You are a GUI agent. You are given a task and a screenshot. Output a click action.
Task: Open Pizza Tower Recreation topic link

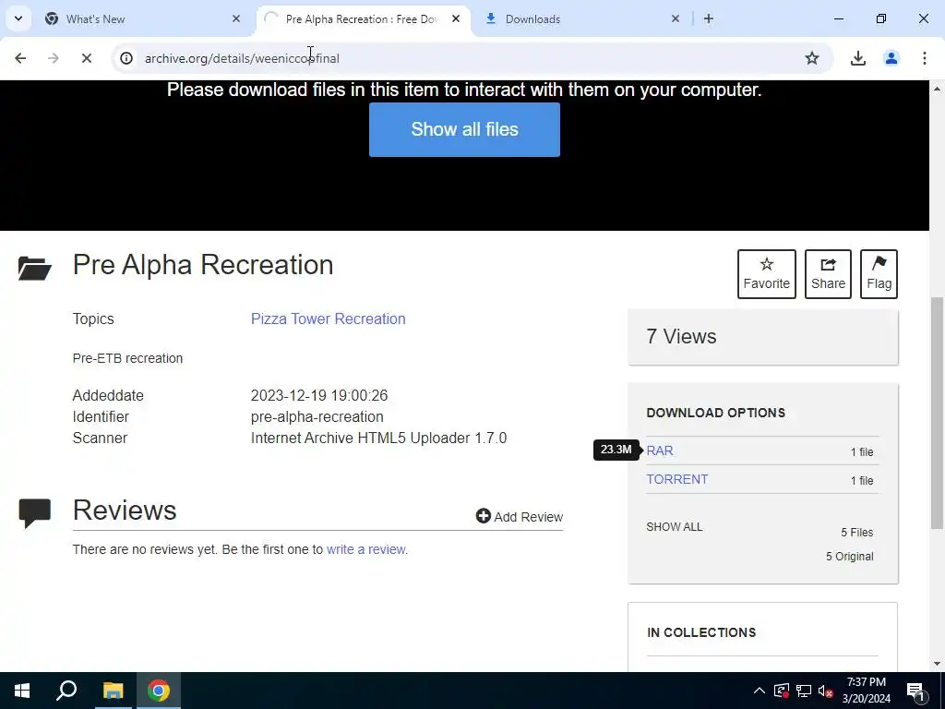click(328, 318)
